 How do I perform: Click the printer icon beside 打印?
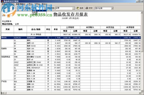coord(87,8)
